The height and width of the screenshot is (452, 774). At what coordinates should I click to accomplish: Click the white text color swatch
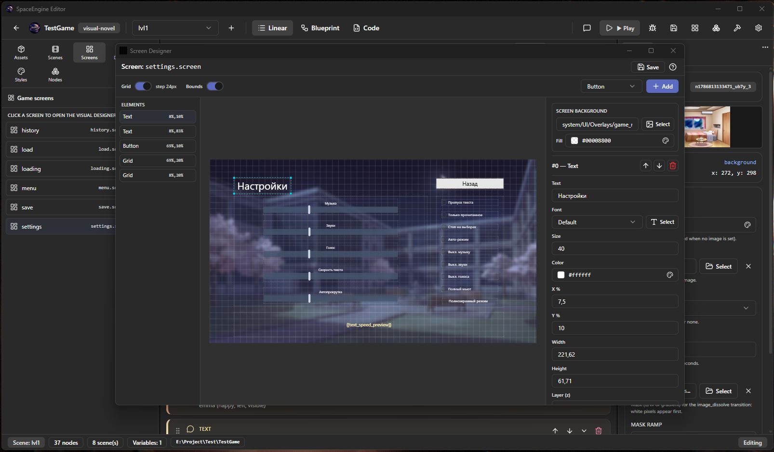(x=561, y=275)
